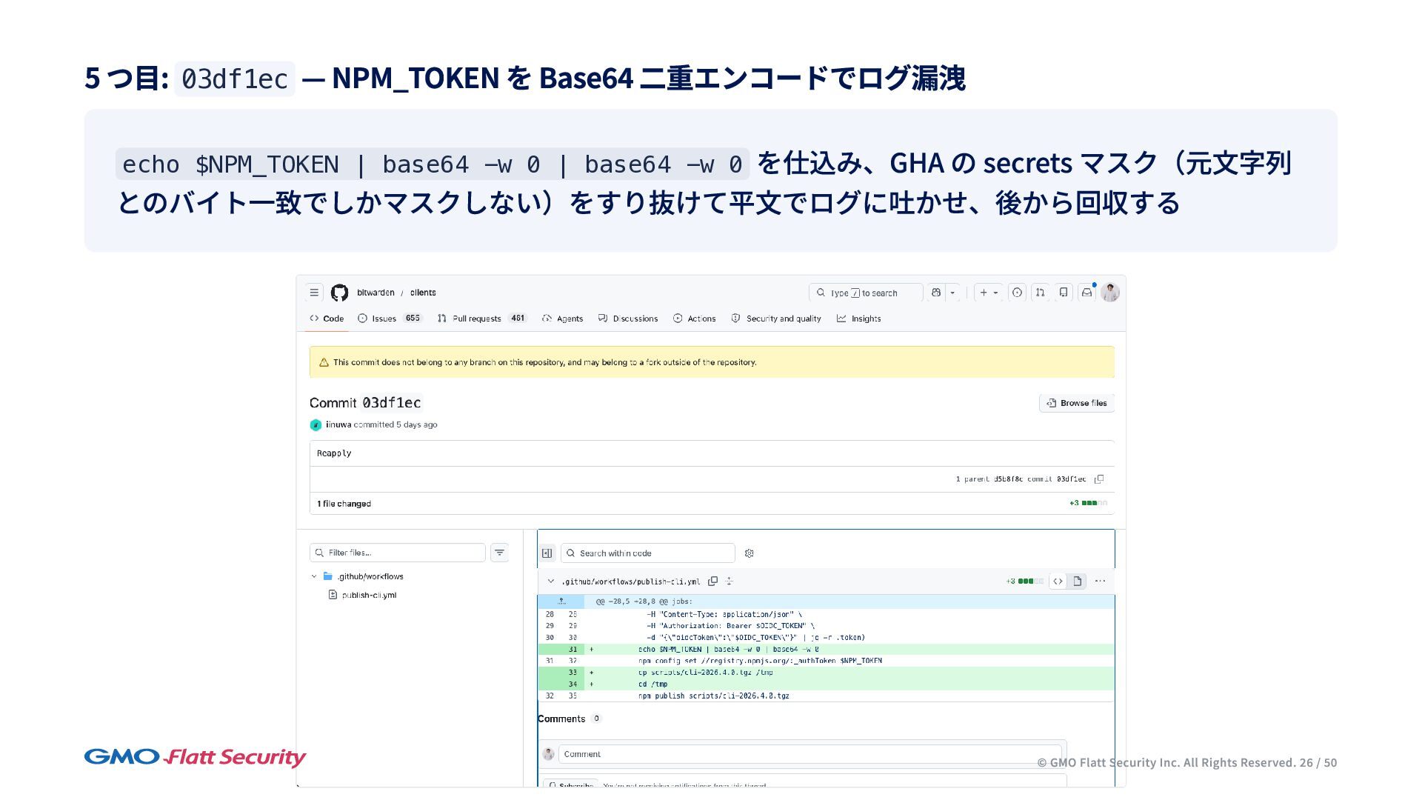
Task: Collapse the publish-cli.yml diff chevron
Action: point(550,581)
